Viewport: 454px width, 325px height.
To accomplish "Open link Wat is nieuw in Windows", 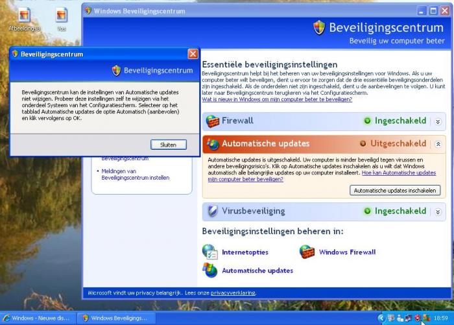I will [x=277, y=99].
